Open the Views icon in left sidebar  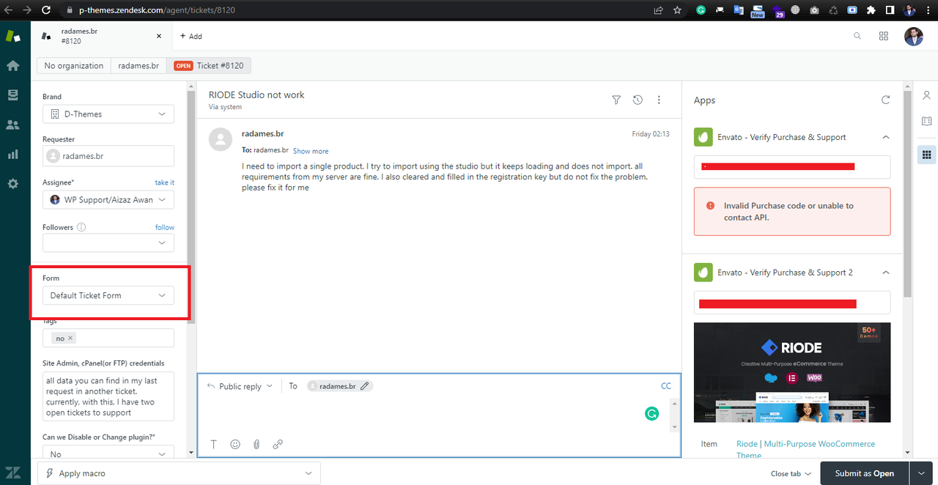click(x=12, y=95)
